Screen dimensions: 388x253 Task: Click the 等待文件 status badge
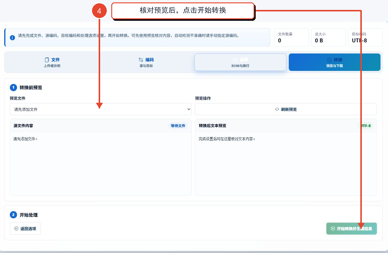178,126
